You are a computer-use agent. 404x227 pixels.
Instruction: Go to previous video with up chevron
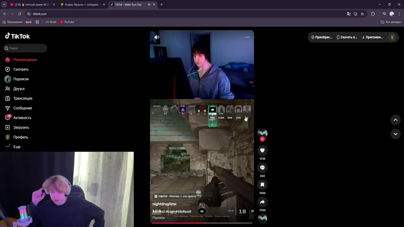395,120
